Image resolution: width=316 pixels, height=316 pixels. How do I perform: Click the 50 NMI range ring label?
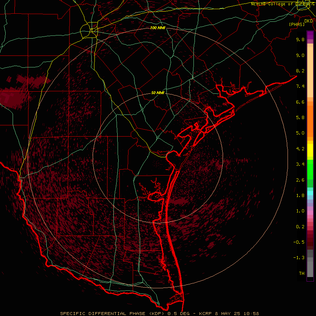[x=158, y=93]
